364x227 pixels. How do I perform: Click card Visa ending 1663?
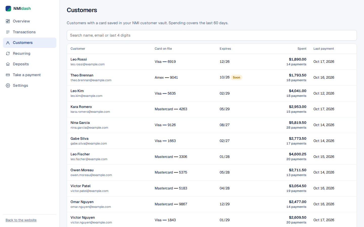pyautogui.click(x=165, y=141)
